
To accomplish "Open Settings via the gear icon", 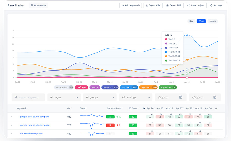I will [x=211, y=5].
